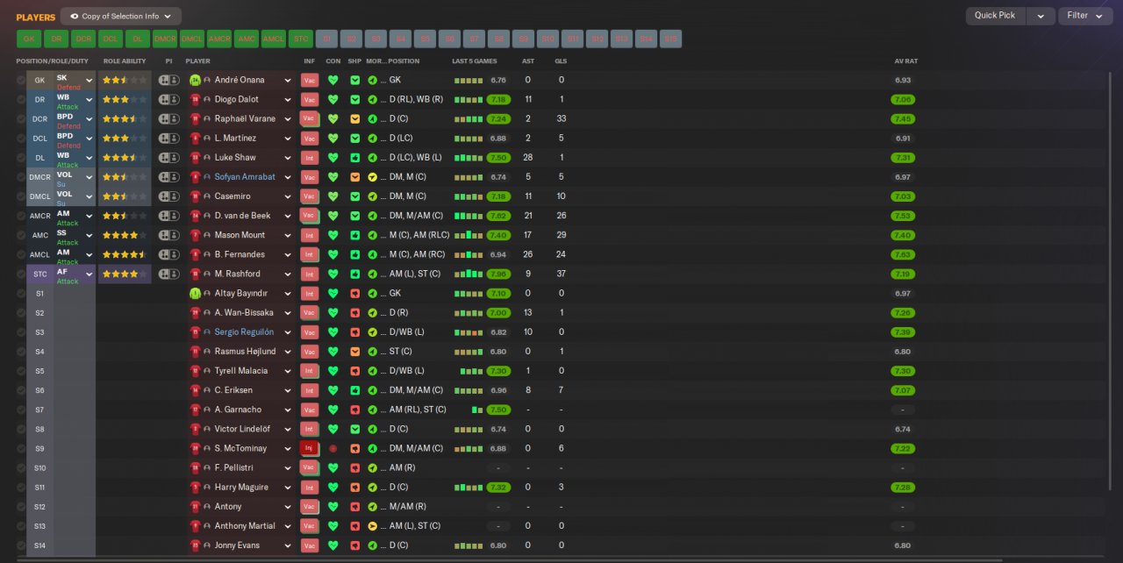
Task: Click match sharpness icon for Sofyan Amrabat
Action: click(x=355, y=177)
